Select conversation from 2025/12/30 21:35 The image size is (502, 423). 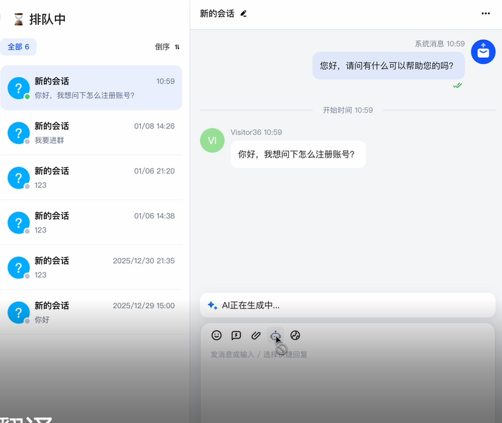91,267
